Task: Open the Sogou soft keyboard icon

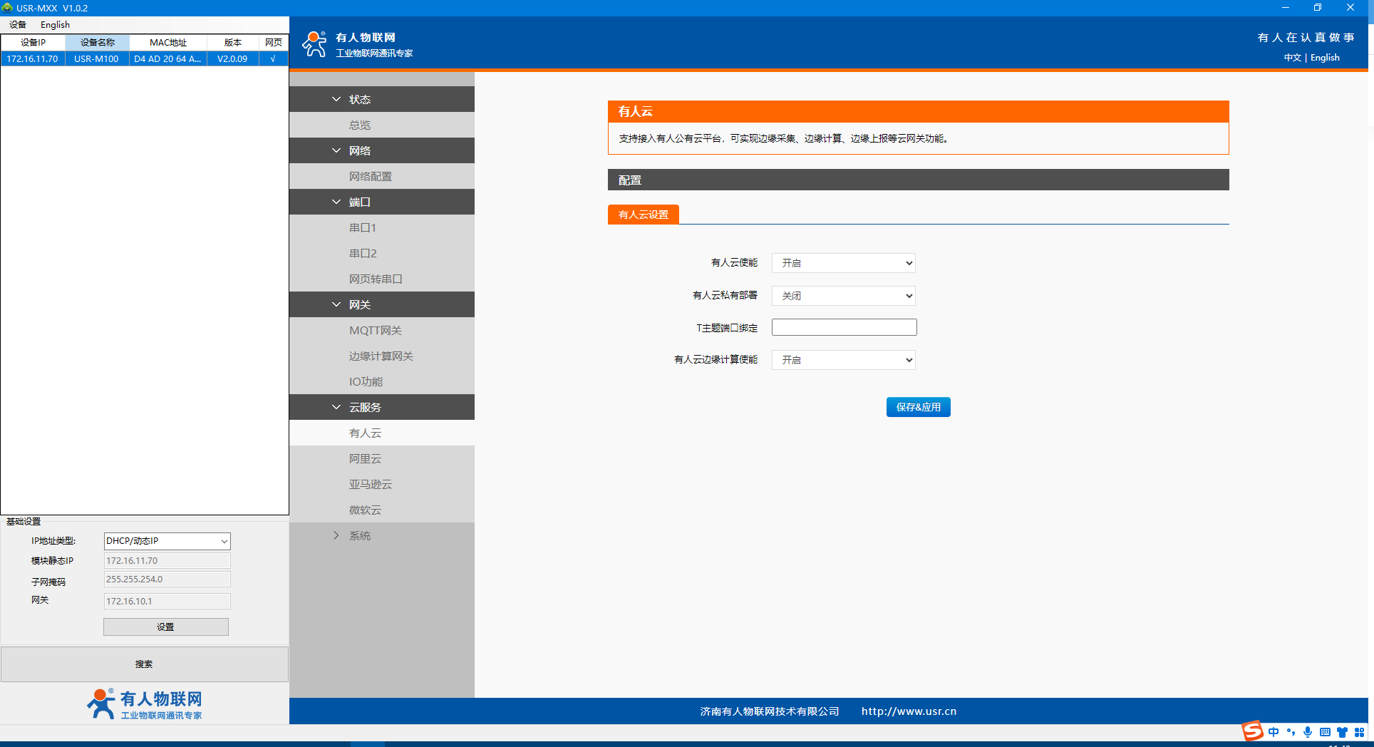Action: point(1325,732)
